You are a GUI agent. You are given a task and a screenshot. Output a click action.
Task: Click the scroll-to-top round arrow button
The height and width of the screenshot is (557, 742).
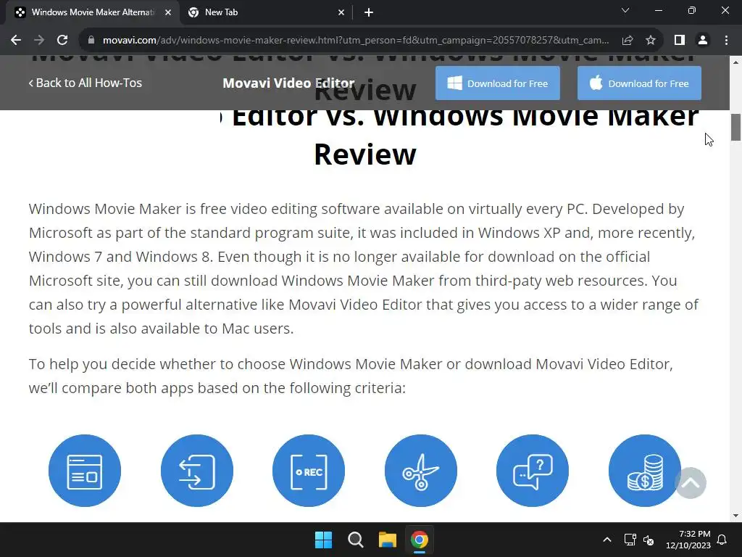(691, 483)
